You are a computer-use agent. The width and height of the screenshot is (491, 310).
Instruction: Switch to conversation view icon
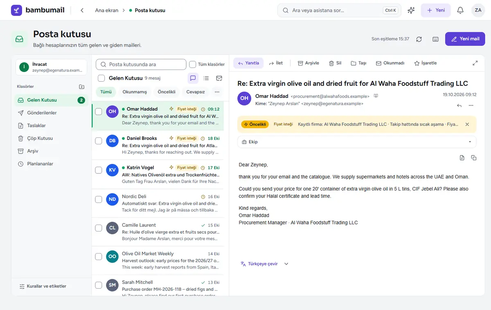point(193,78)
